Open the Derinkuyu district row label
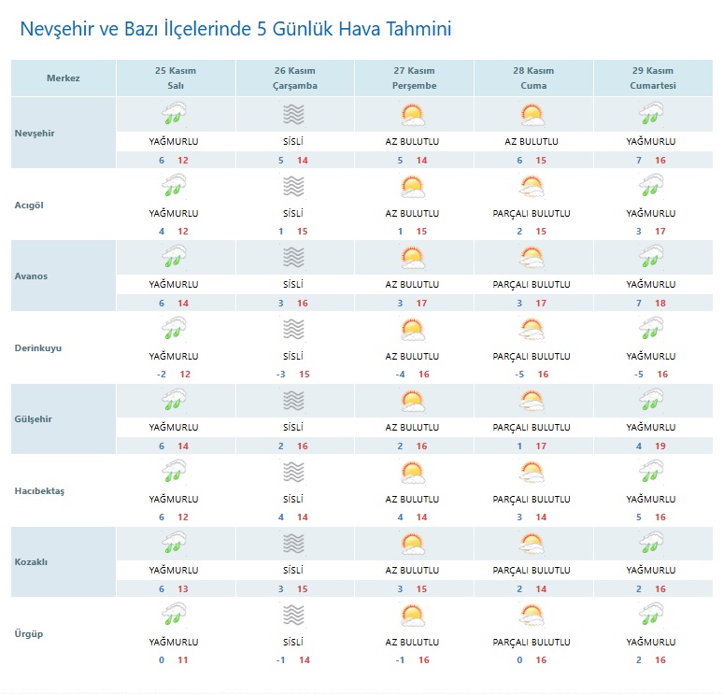Screen dimensions: 723x694 point(38,348)
